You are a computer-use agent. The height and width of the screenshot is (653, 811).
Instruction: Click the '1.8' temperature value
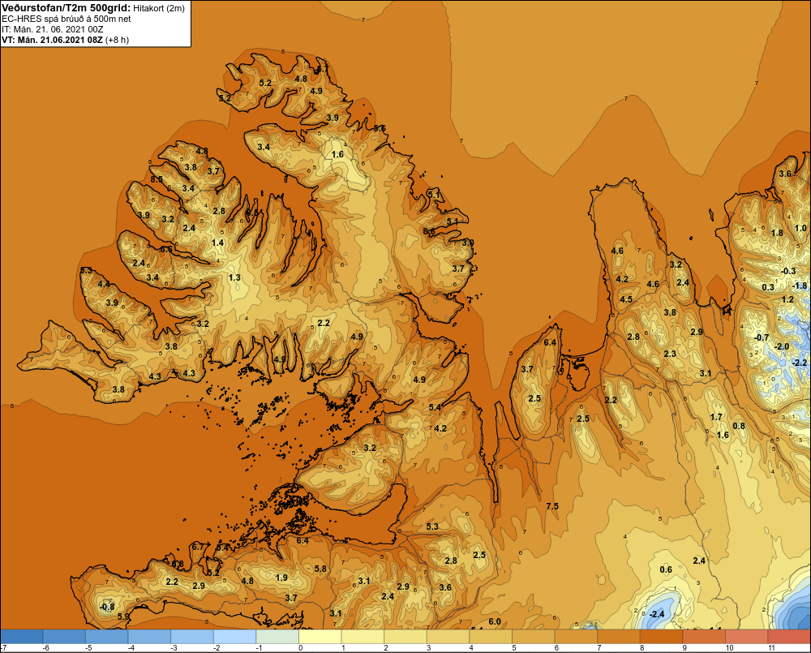(x=777, y=232)
